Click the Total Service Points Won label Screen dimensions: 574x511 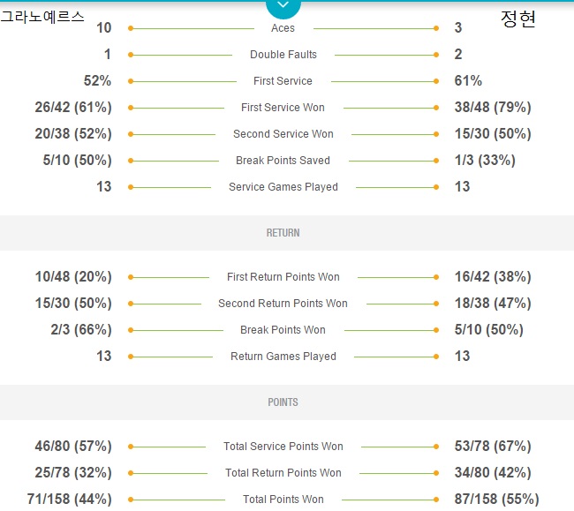coord(283,447)
